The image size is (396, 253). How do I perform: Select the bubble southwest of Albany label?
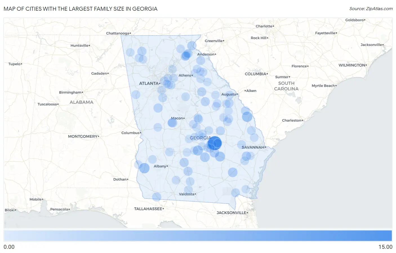[x=144, y=168]
